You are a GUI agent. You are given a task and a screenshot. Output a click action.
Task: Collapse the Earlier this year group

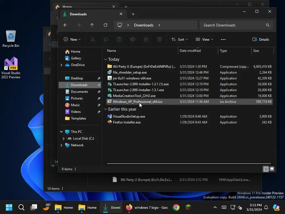click(105, 109)
